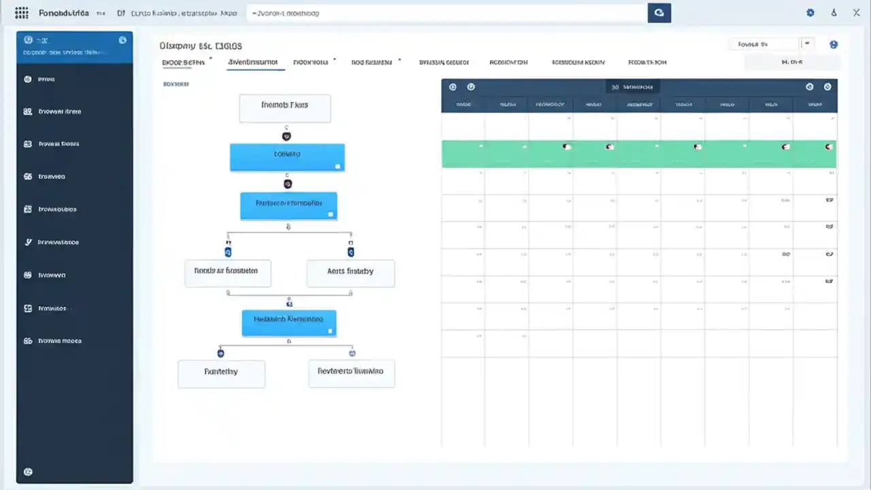Click inside the top search input field
871x490 pixels.
(442, 12)
